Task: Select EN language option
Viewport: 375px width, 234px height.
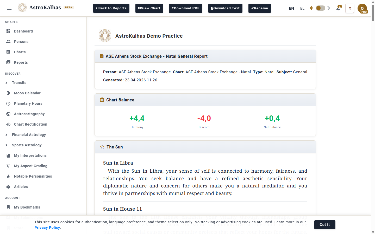Action: 291,8
